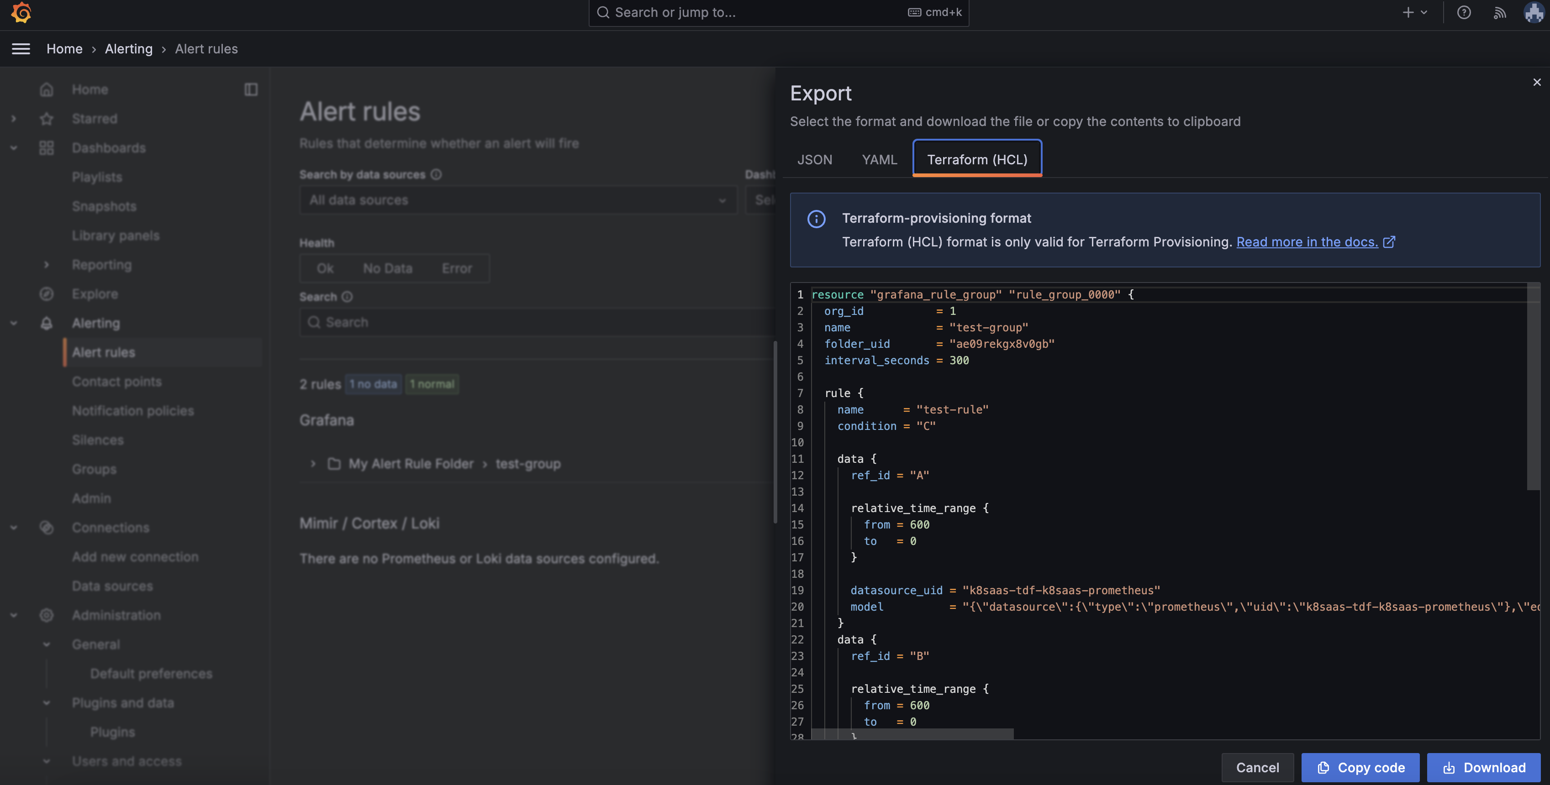Click the 1 normal badge
Screen dimensions: 1550x785
tap(432, 384)
